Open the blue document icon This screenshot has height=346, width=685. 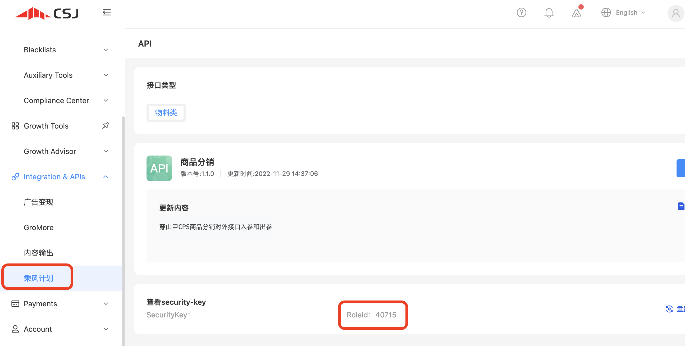click(681, 206)
